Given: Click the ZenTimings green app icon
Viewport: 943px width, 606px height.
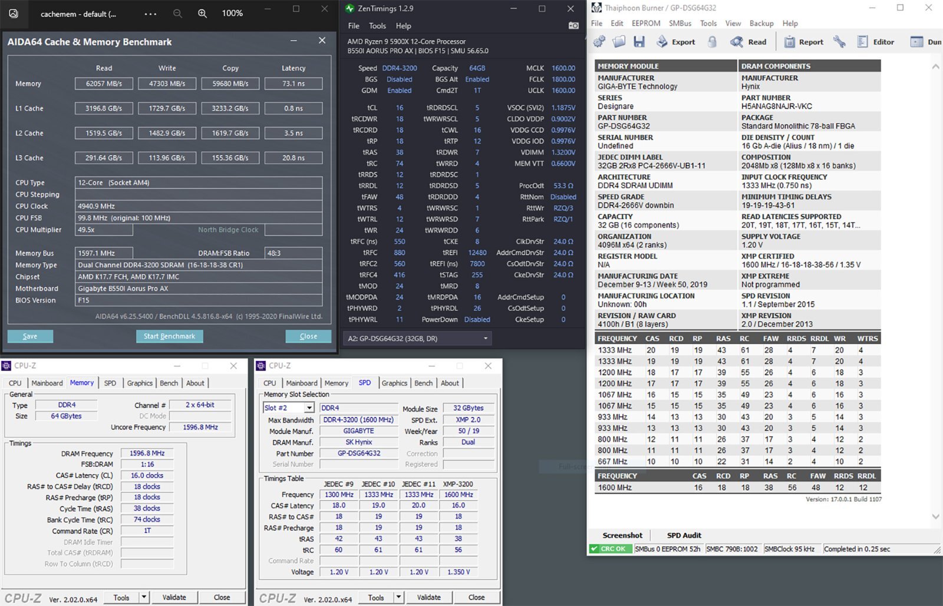Looking at the screenshot, I should pos(349,8).
